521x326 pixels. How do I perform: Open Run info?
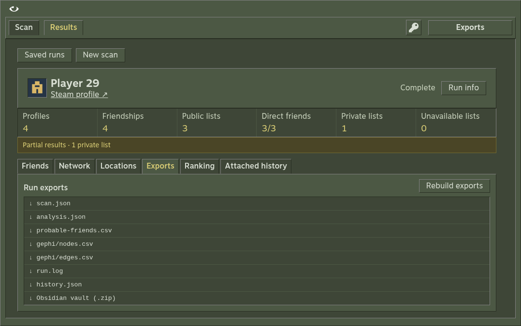point(463,88)
